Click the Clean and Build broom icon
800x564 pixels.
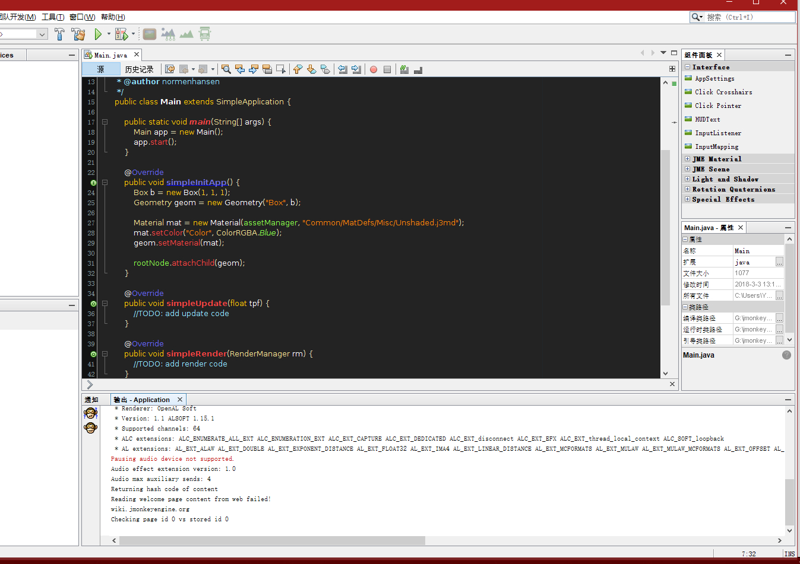coord(78,34)
